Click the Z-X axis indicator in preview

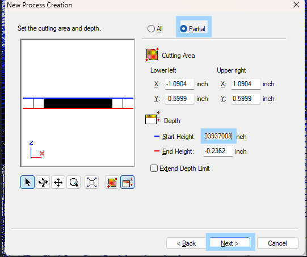pyautogui.click(x=37, y=149)
